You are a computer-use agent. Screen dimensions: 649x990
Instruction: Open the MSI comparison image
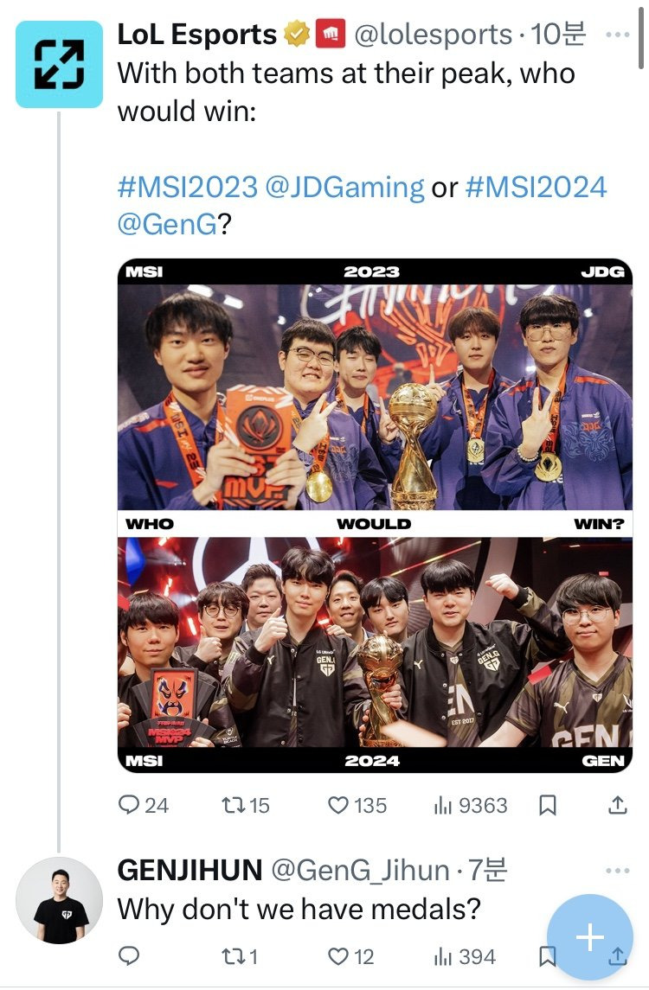(x=375, y=515)
